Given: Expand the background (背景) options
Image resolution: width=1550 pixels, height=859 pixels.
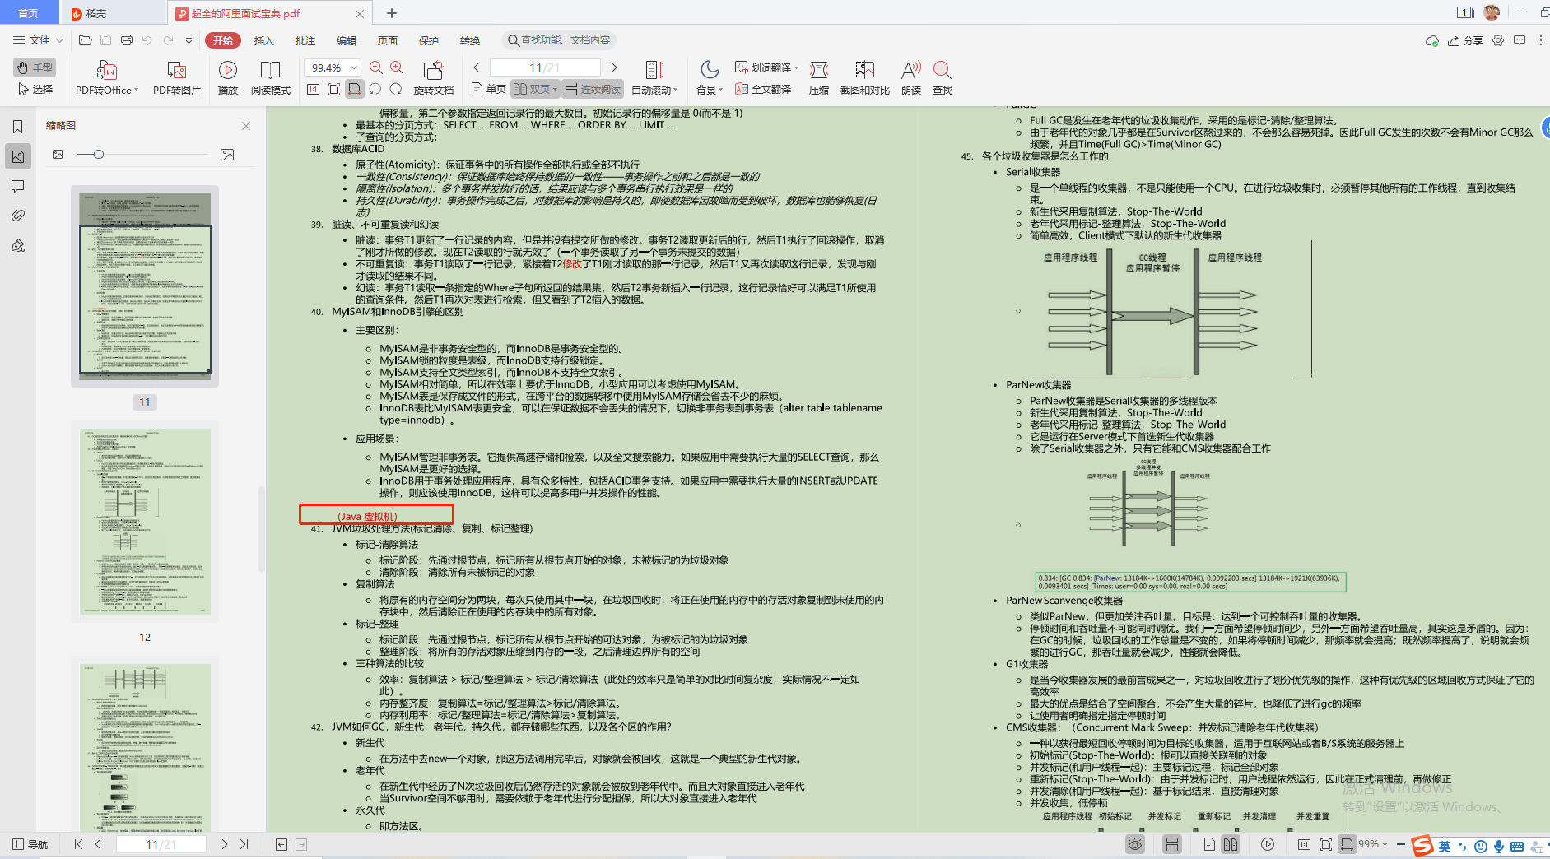Looking at the screenshot, I should tap(720, 90).
